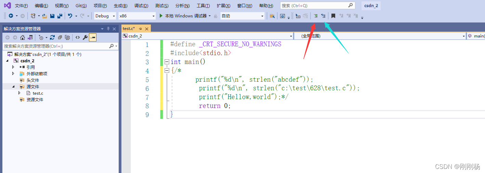Click Switch Views icon in Solution Explorer
Viewport: 485px width, 173px height.
click(x=30, y=37)
